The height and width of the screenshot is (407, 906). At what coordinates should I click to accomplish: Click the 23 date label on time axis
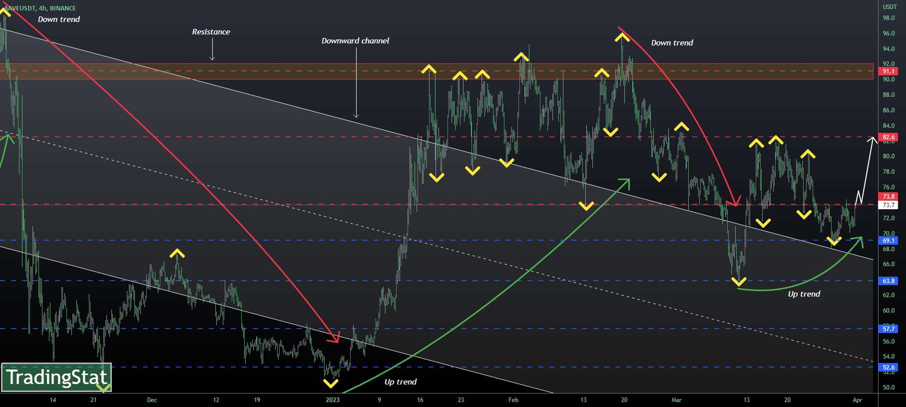[461, 400]
